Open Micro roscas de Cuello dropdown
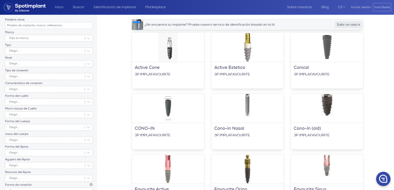This screenshot has height=190, width=394. coord(49,115)
